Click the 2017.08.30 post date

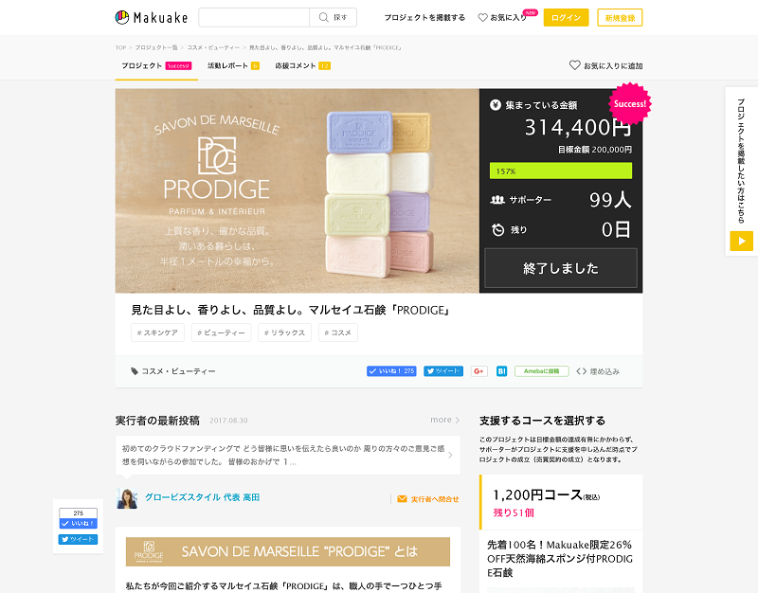[228, 421]
